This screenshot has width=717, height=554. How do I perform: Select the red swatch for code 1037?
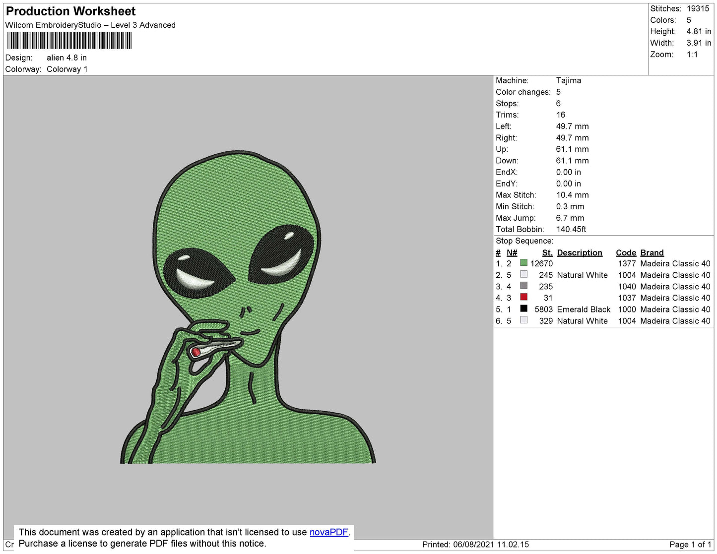[x=523, y=297]
